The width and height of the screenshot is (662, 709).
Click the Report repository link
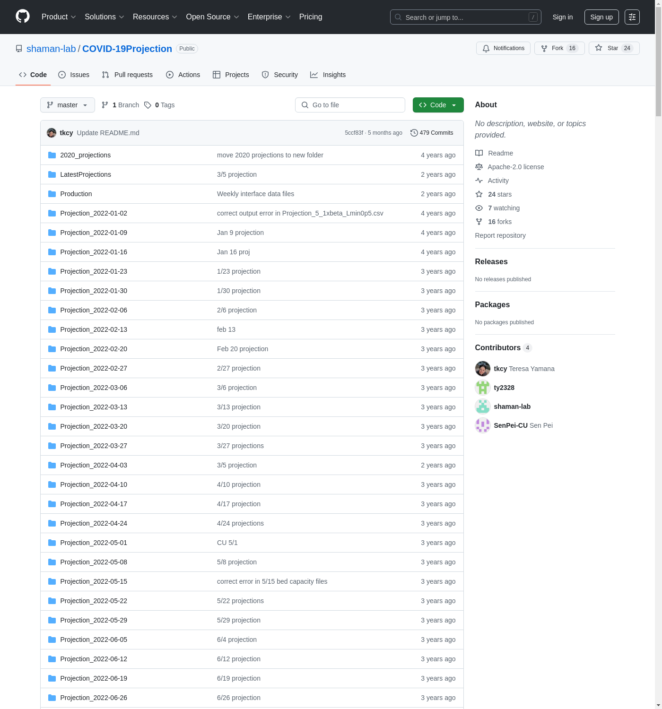(500, 235)
